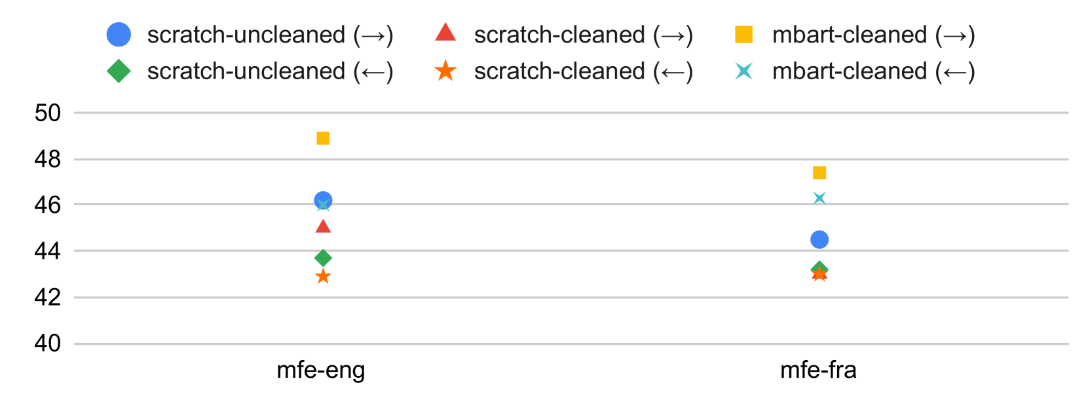Click the teal cross legend marker

[743, 71]
